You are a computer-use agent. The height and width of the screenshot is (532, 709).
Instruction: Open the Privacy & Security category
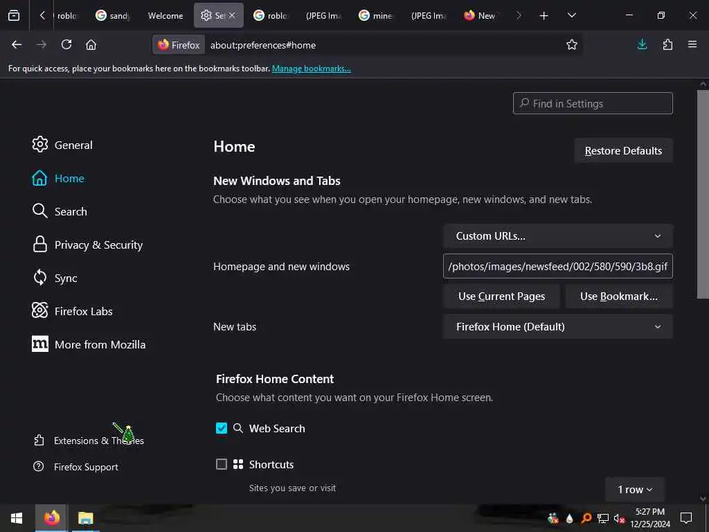point(87,245)
